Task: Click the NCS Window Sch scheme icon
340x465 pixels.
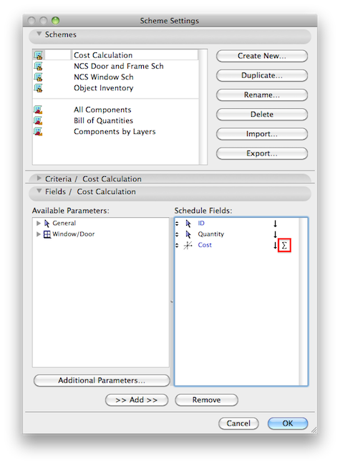Action: point(38,77)
